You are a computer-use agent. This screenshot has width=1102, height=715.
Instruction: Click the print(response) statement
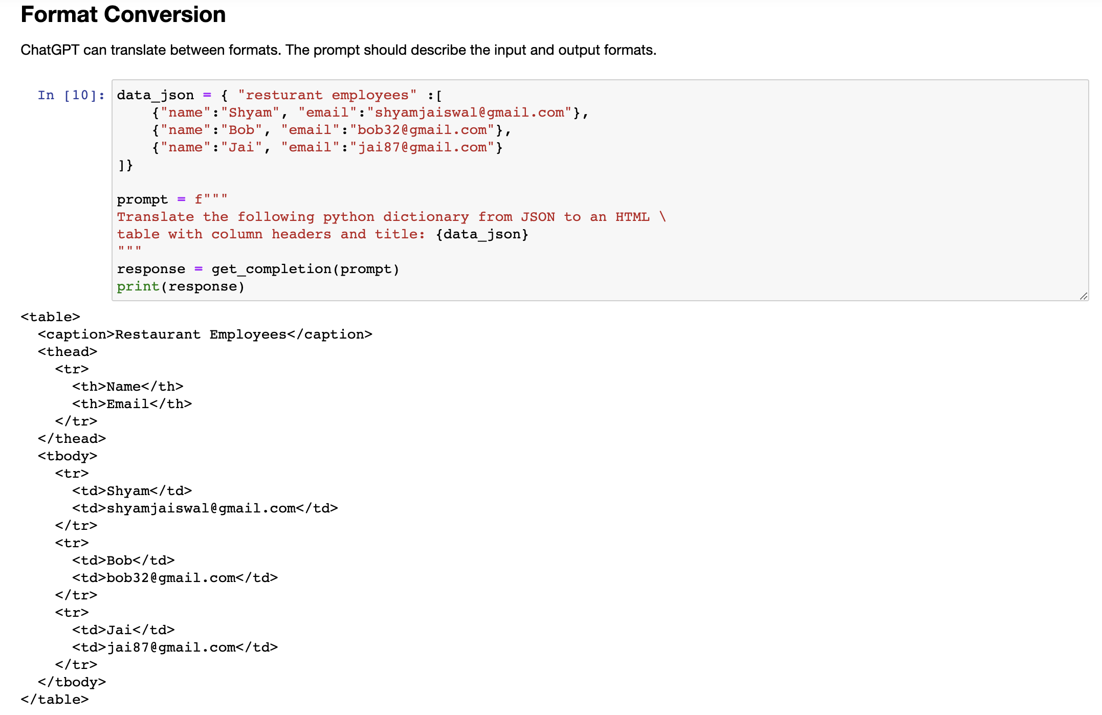coord(181,286)
